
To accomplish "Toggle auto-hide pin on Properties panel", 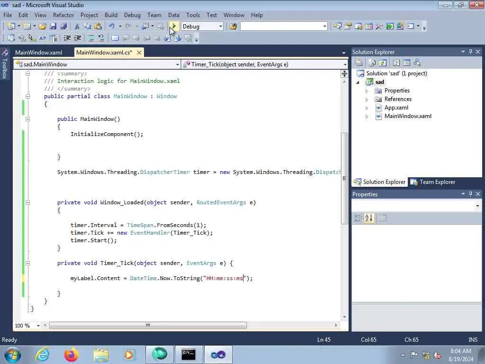I will 470,194.
